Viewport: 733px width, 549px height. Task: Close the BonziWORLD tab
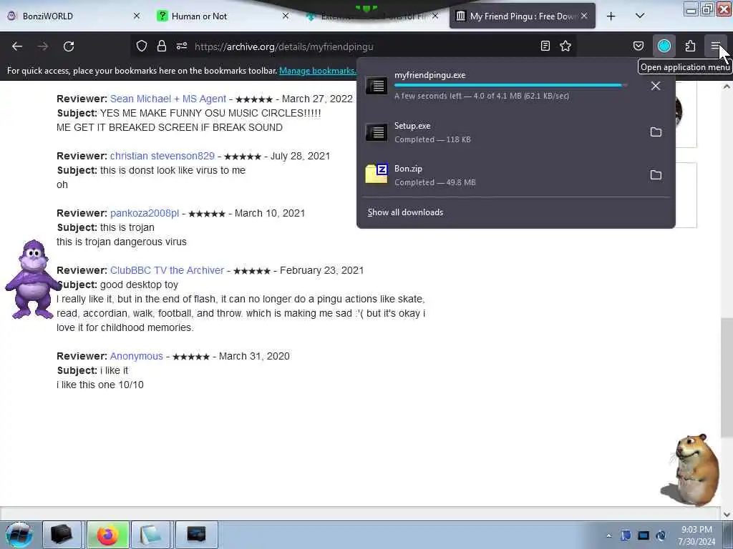[137, 16]
